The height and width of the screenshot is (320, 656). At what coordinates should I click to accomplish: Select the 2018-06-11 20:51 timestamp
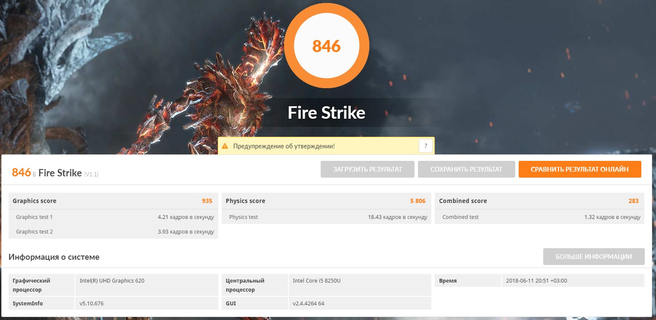[x=537, y=281]
